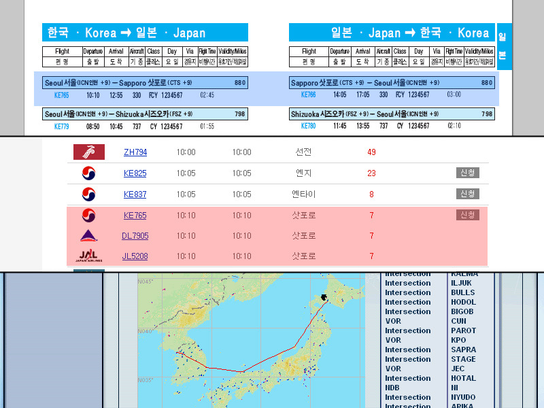Select VOR waypoint JEC in route list
Image resolution: width=544 pixels, height=408 pixels.
point(458,369)
